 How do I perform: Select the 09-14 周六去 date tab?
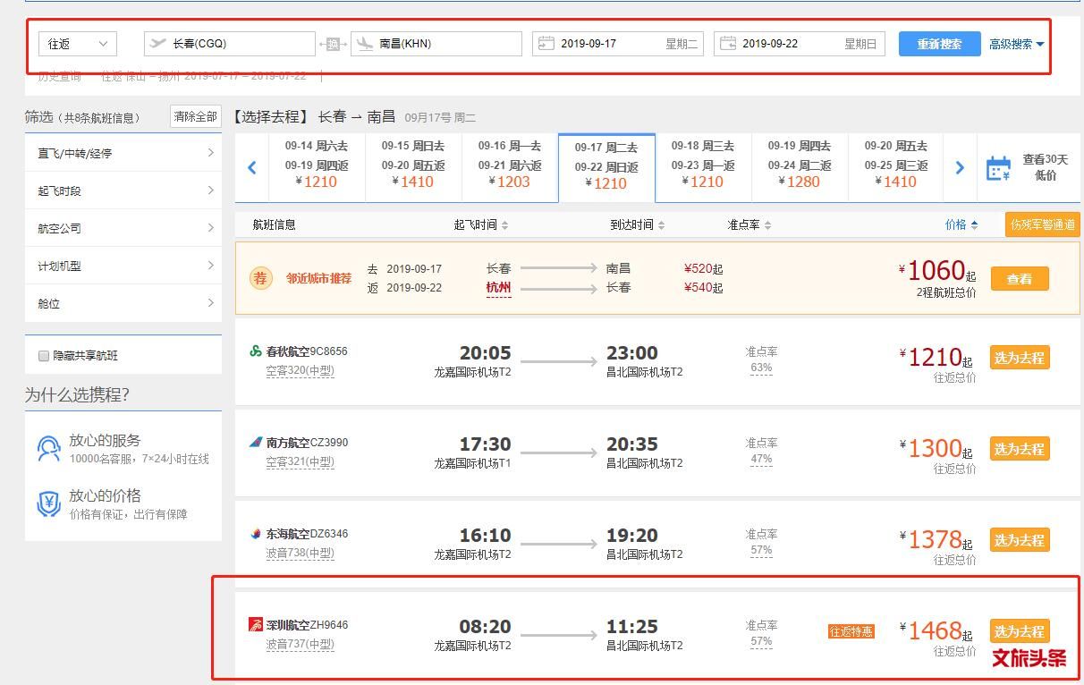tap(317, 167)
